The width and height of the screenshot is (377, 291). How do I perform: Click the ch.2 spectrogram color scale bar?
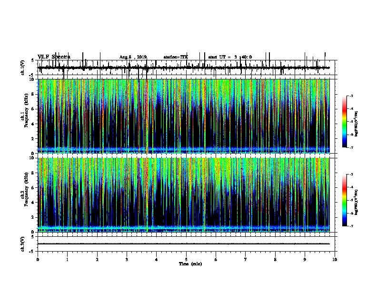click(345, 200)
